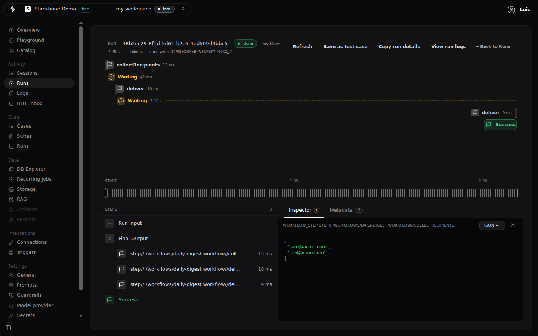This screenshot has width=538, height=336.
Task: Click the Success row in steps list
Action: [x=188, y=300]
